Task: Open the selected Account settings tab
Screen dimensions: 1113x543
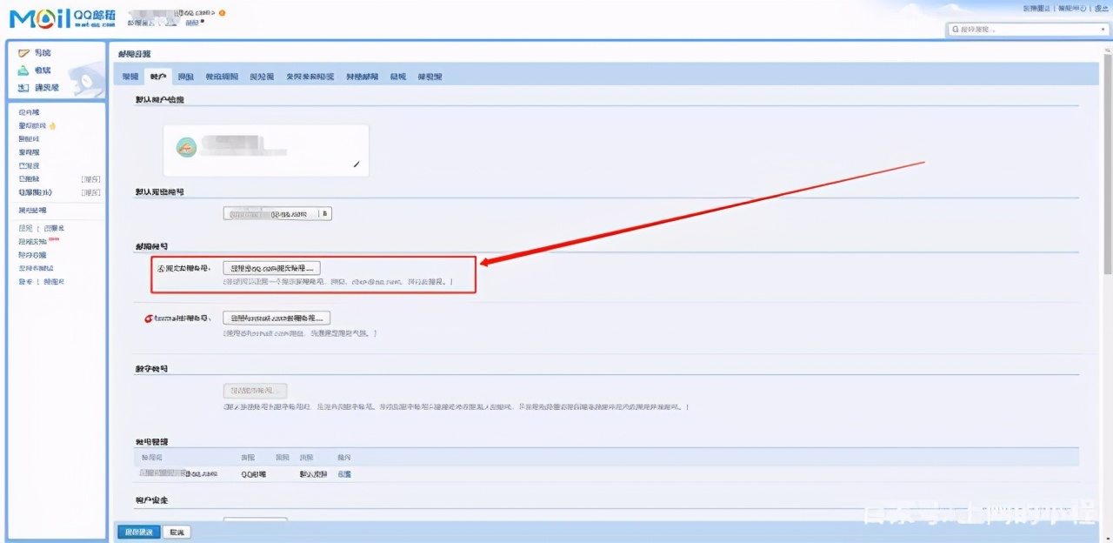Action: pyautogui.click(x=158, y=77)
